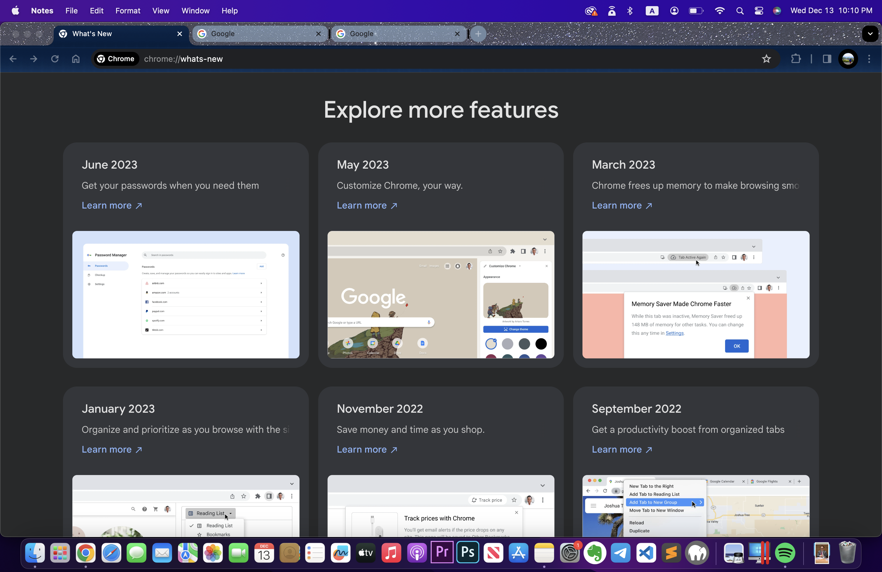Click the reload page icon

click(x=55, y=59)
